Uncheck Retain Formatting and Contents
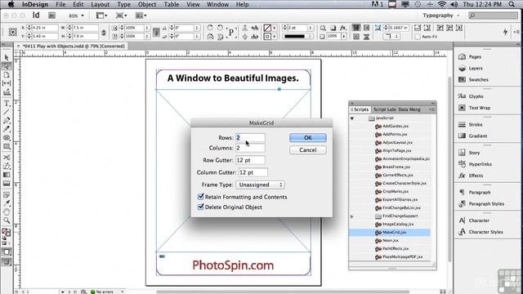Image resolution: width=523 pixels, height=294 pixels. pos(201,196)
